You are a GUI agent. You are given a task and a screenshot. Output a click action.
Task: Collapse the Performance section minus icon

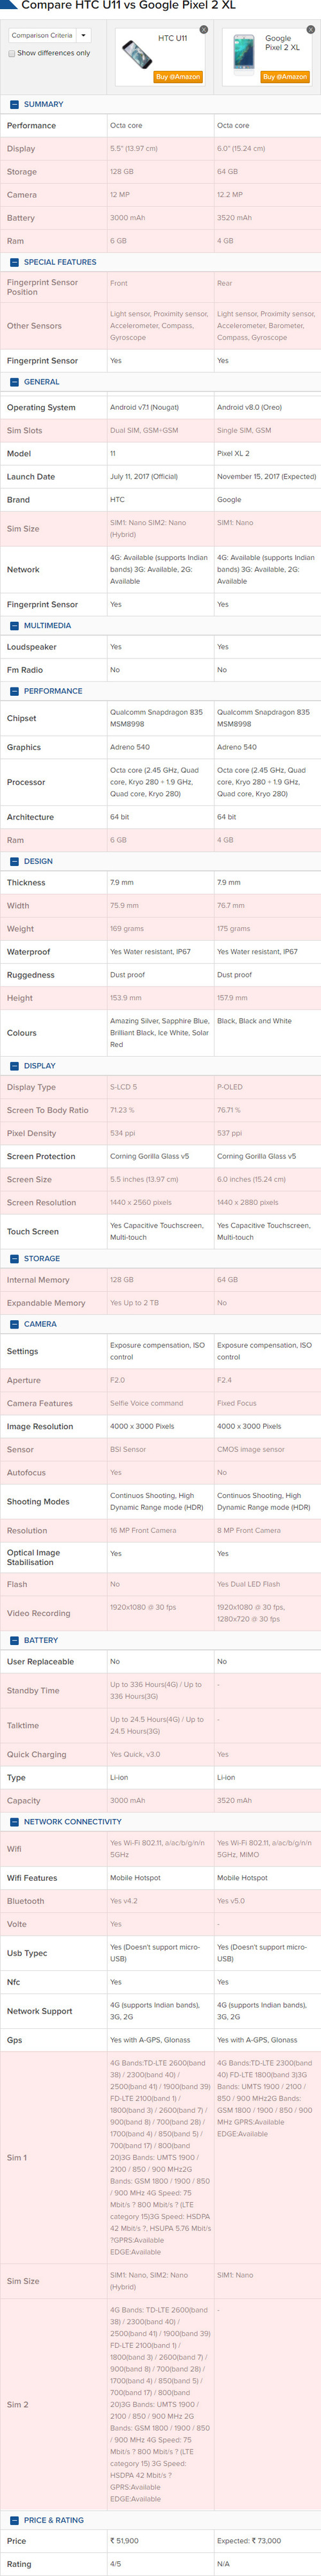tap(14, 691)
